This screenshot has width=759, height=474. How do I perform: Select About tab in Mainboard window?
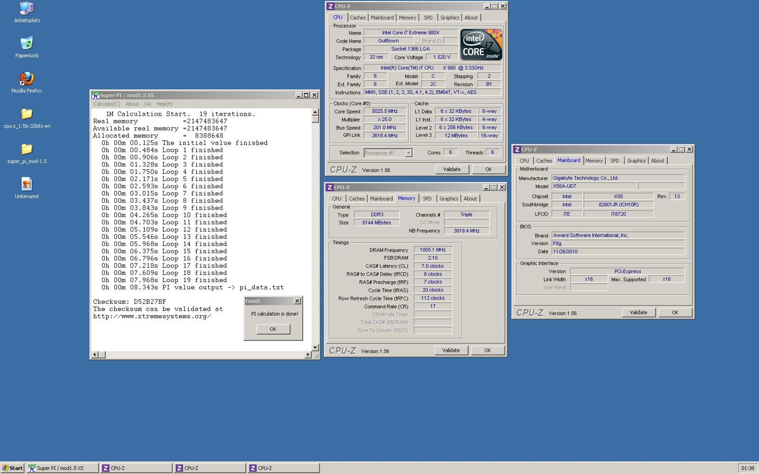657,161
